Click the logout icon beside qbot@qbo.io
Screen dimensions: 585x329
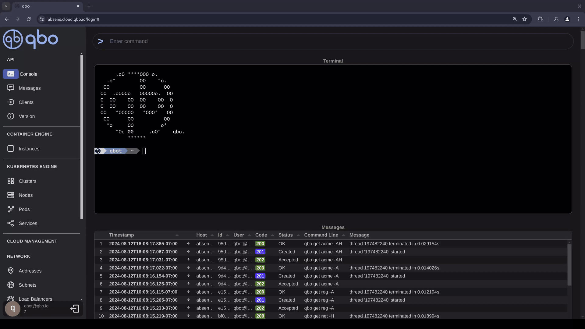pos(75,309)
